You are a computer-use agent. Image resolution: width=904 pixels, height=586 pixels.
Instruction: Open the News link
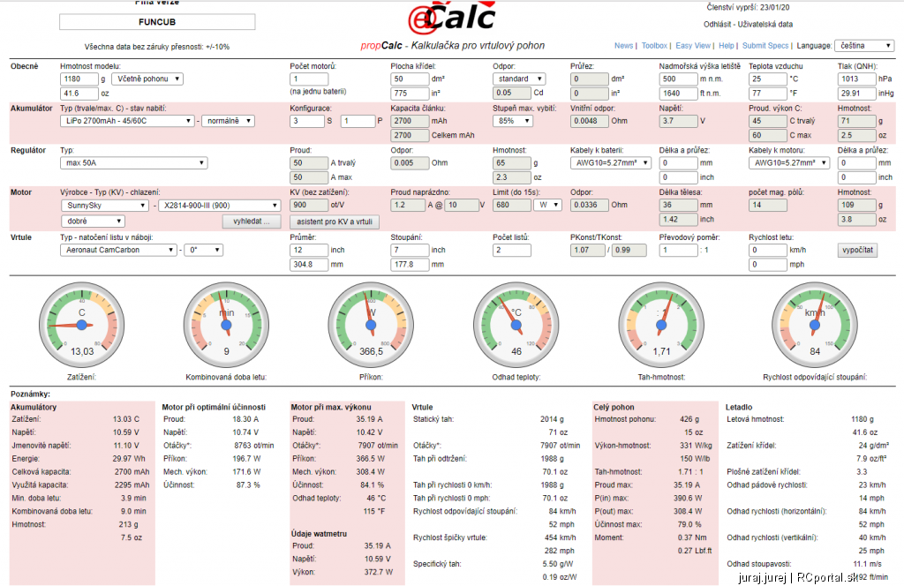[623, 46]
